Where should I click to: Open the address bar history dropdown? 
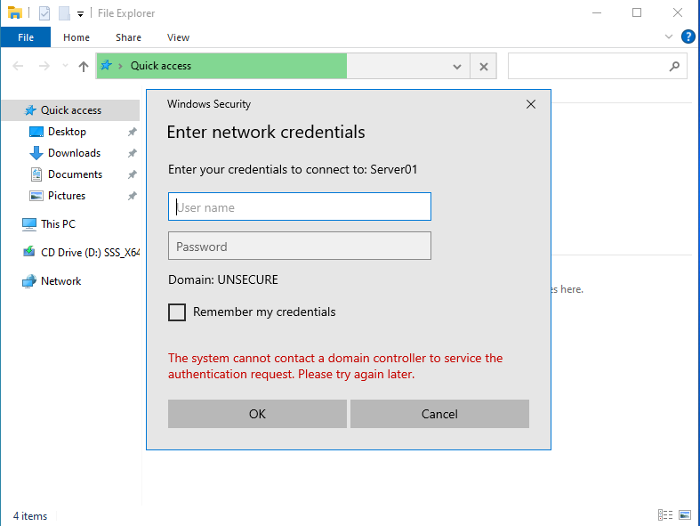coord(457,66)
